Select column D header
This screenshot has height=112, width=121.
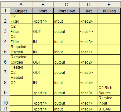[89, 5]
